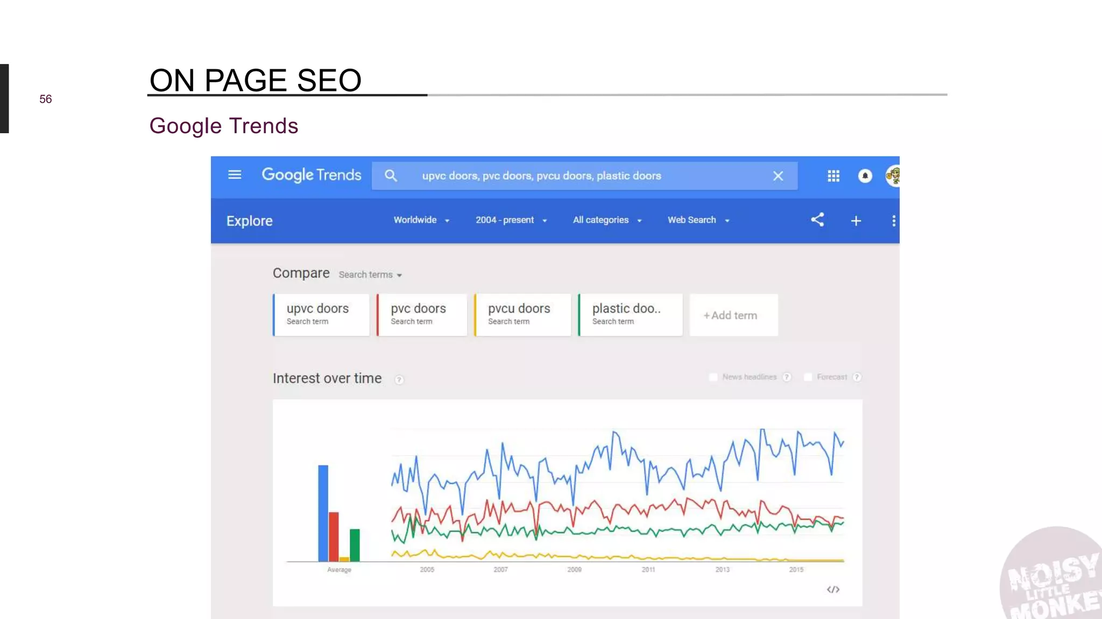Click the Compare label

pos(301,273)
